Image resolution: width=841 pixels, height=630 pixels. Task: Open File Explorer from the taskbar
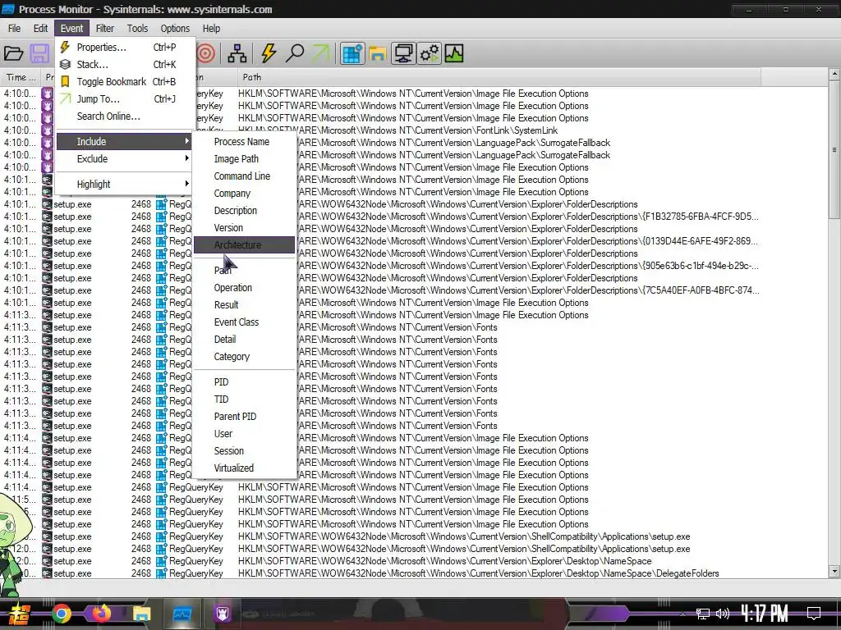pyautogui.click(x=141, y=614)
